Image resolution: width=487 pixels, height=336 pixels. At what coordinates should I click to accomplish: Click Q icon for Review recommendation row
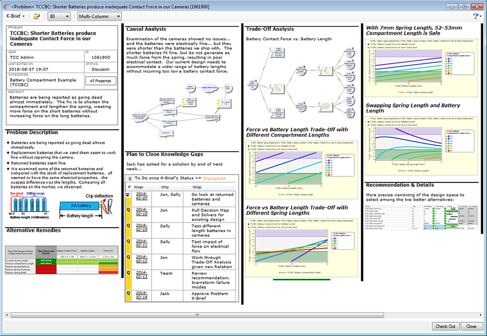128,273
